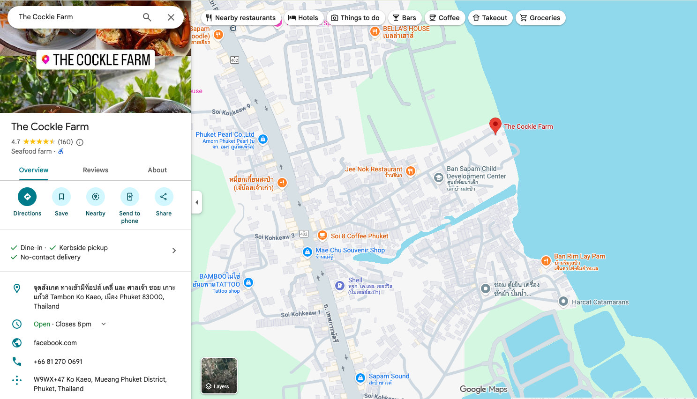Screen dimensions: 697x399
Task: Filter by Coffee chip
Action: pyautogui.click(x=445, y=18)
